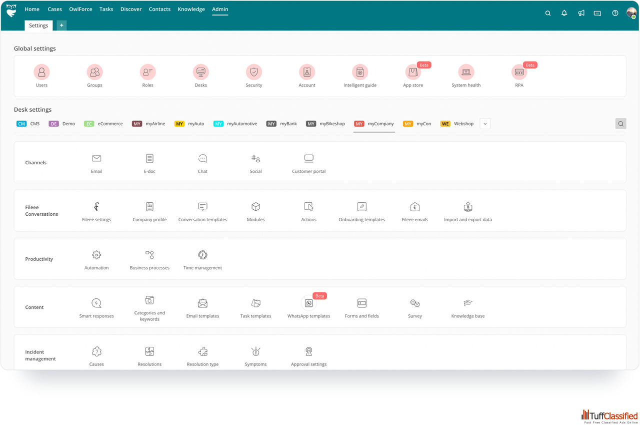Screen dimensions: 640x425
Task: Open the Security shield icon
Action: [x=254, y=72]
